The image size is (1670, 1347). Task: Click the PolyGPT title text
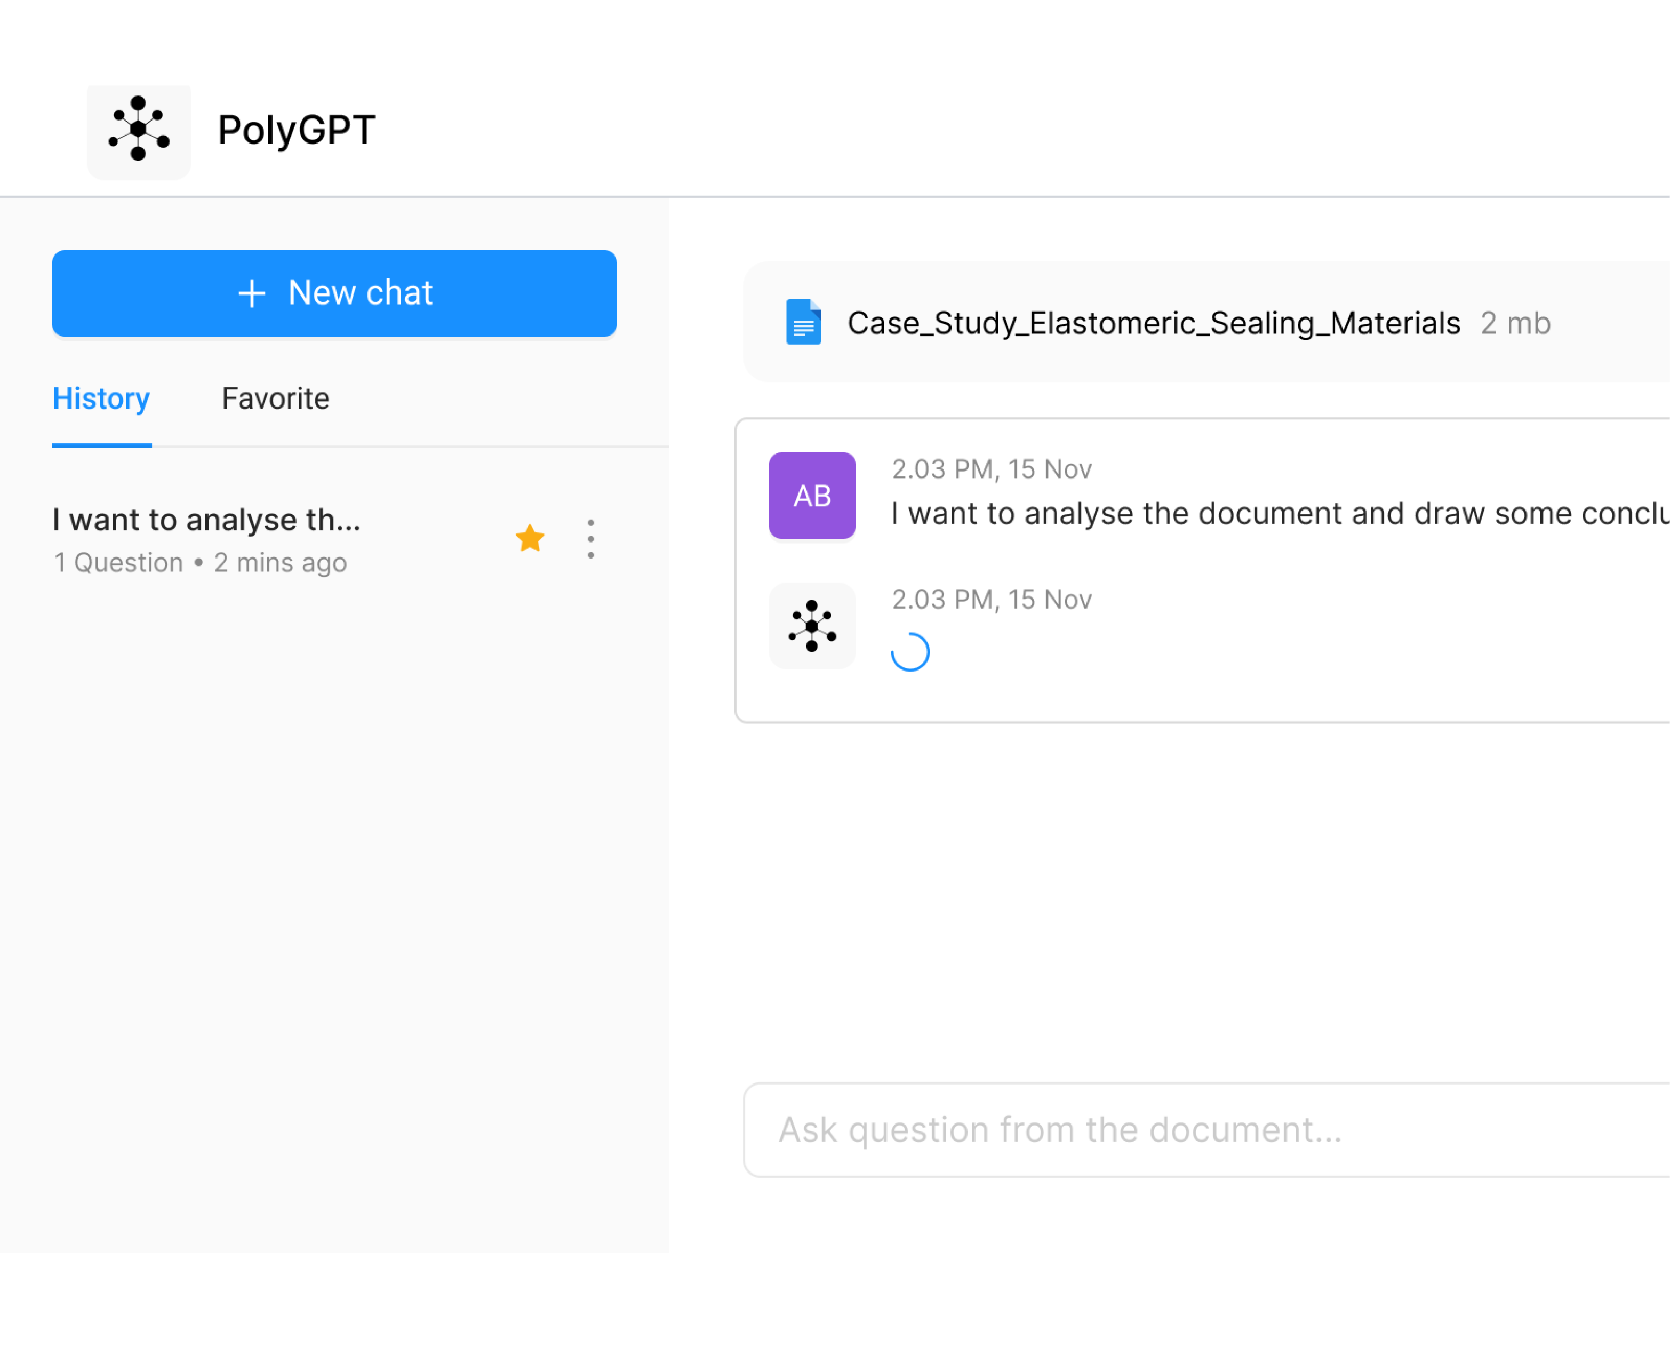click(297, 130)
